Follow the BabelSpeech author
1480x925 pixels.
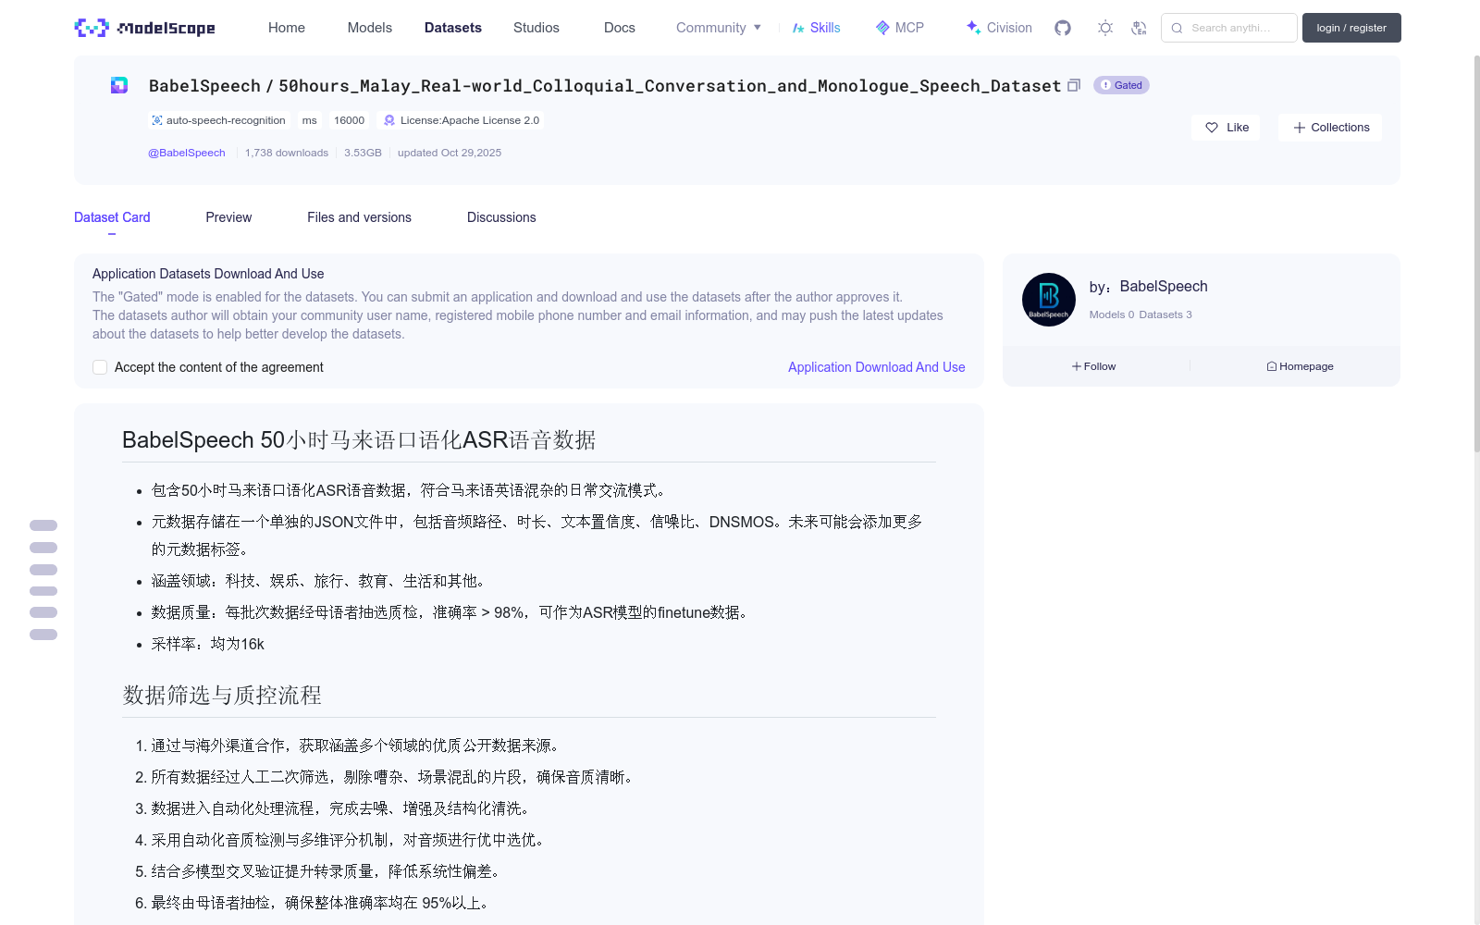pos(1094,366)
